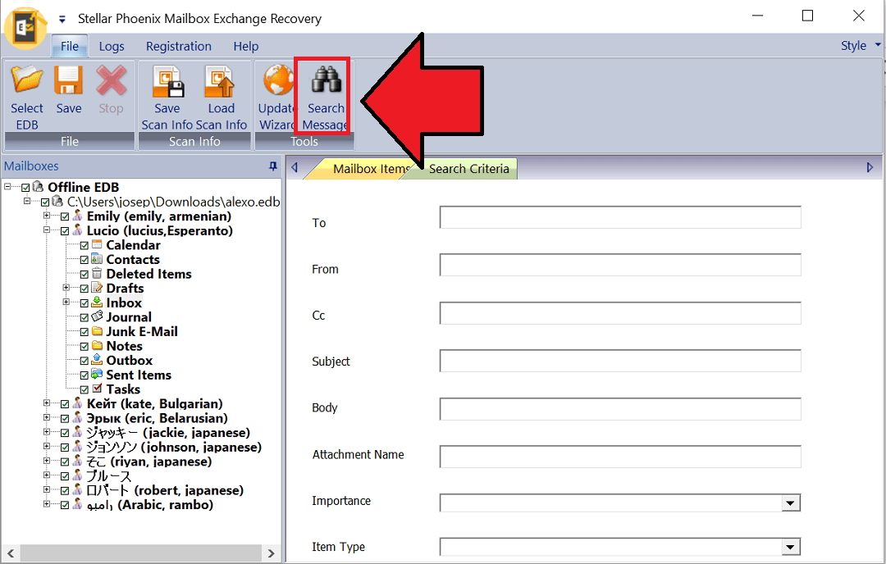Expand the Inbox folder node
Screen dimensions: 886x564
(66, 302)
